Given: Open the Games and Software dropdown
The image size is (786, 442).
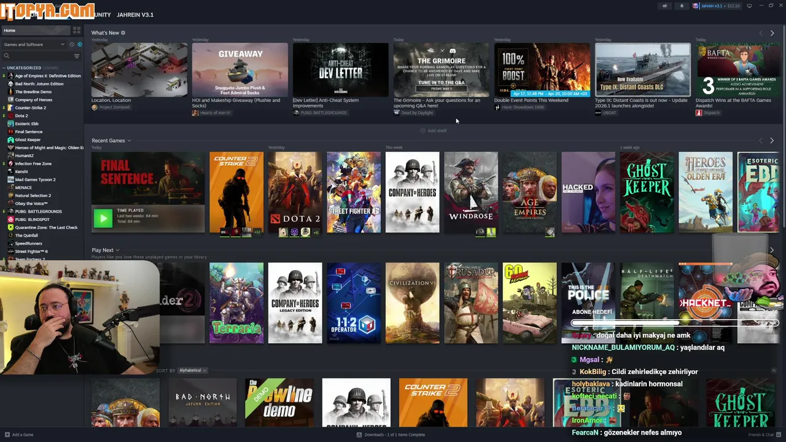Looking at the screenshot, I should coord(34,44).
